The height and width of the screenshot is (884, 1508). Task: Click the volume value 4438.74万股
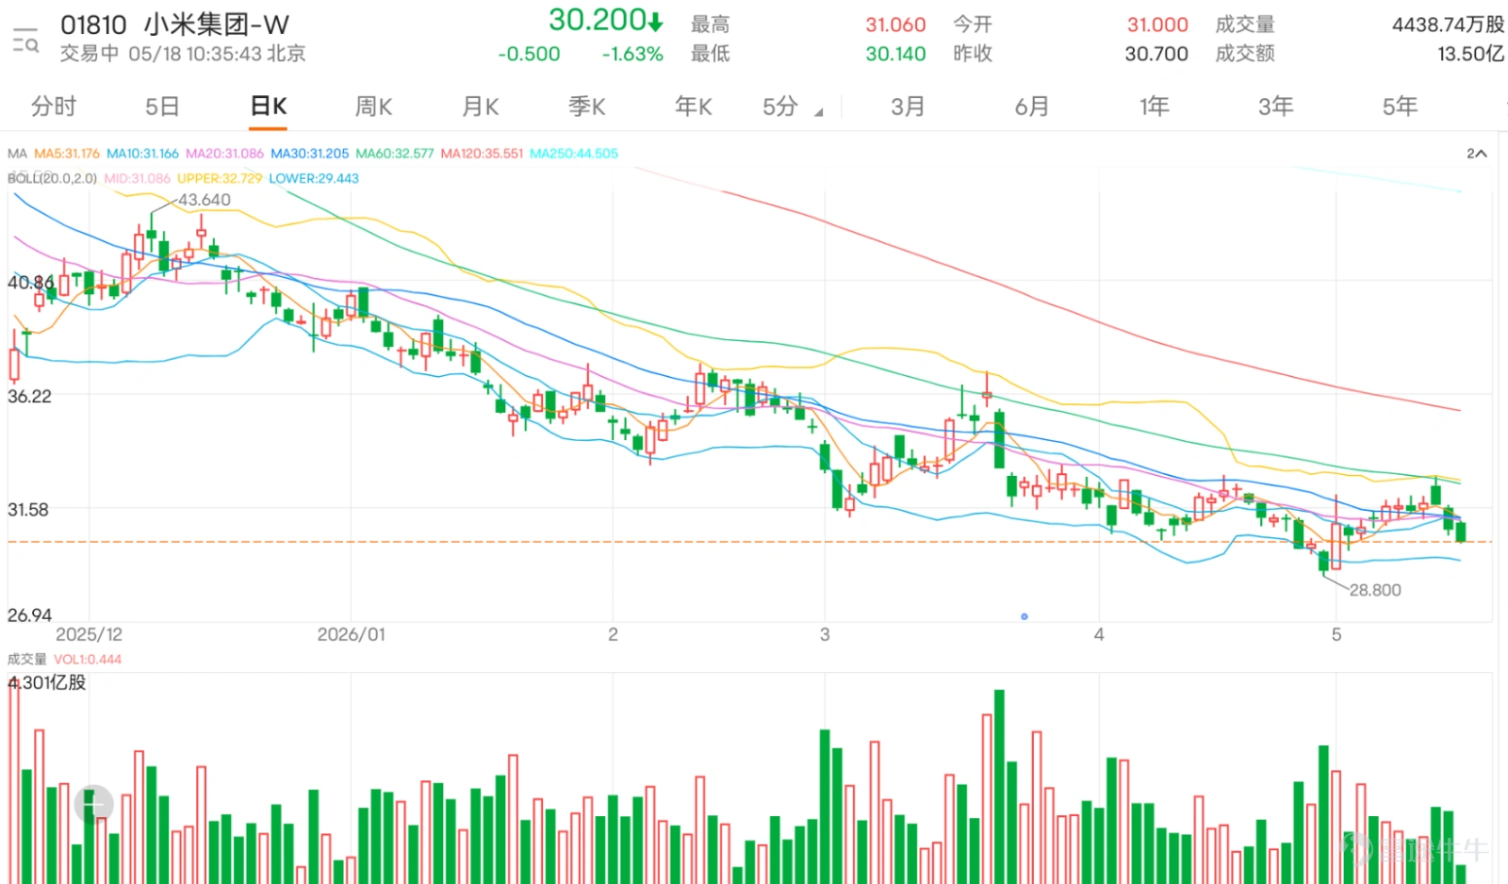click(x=1448, y=25)
